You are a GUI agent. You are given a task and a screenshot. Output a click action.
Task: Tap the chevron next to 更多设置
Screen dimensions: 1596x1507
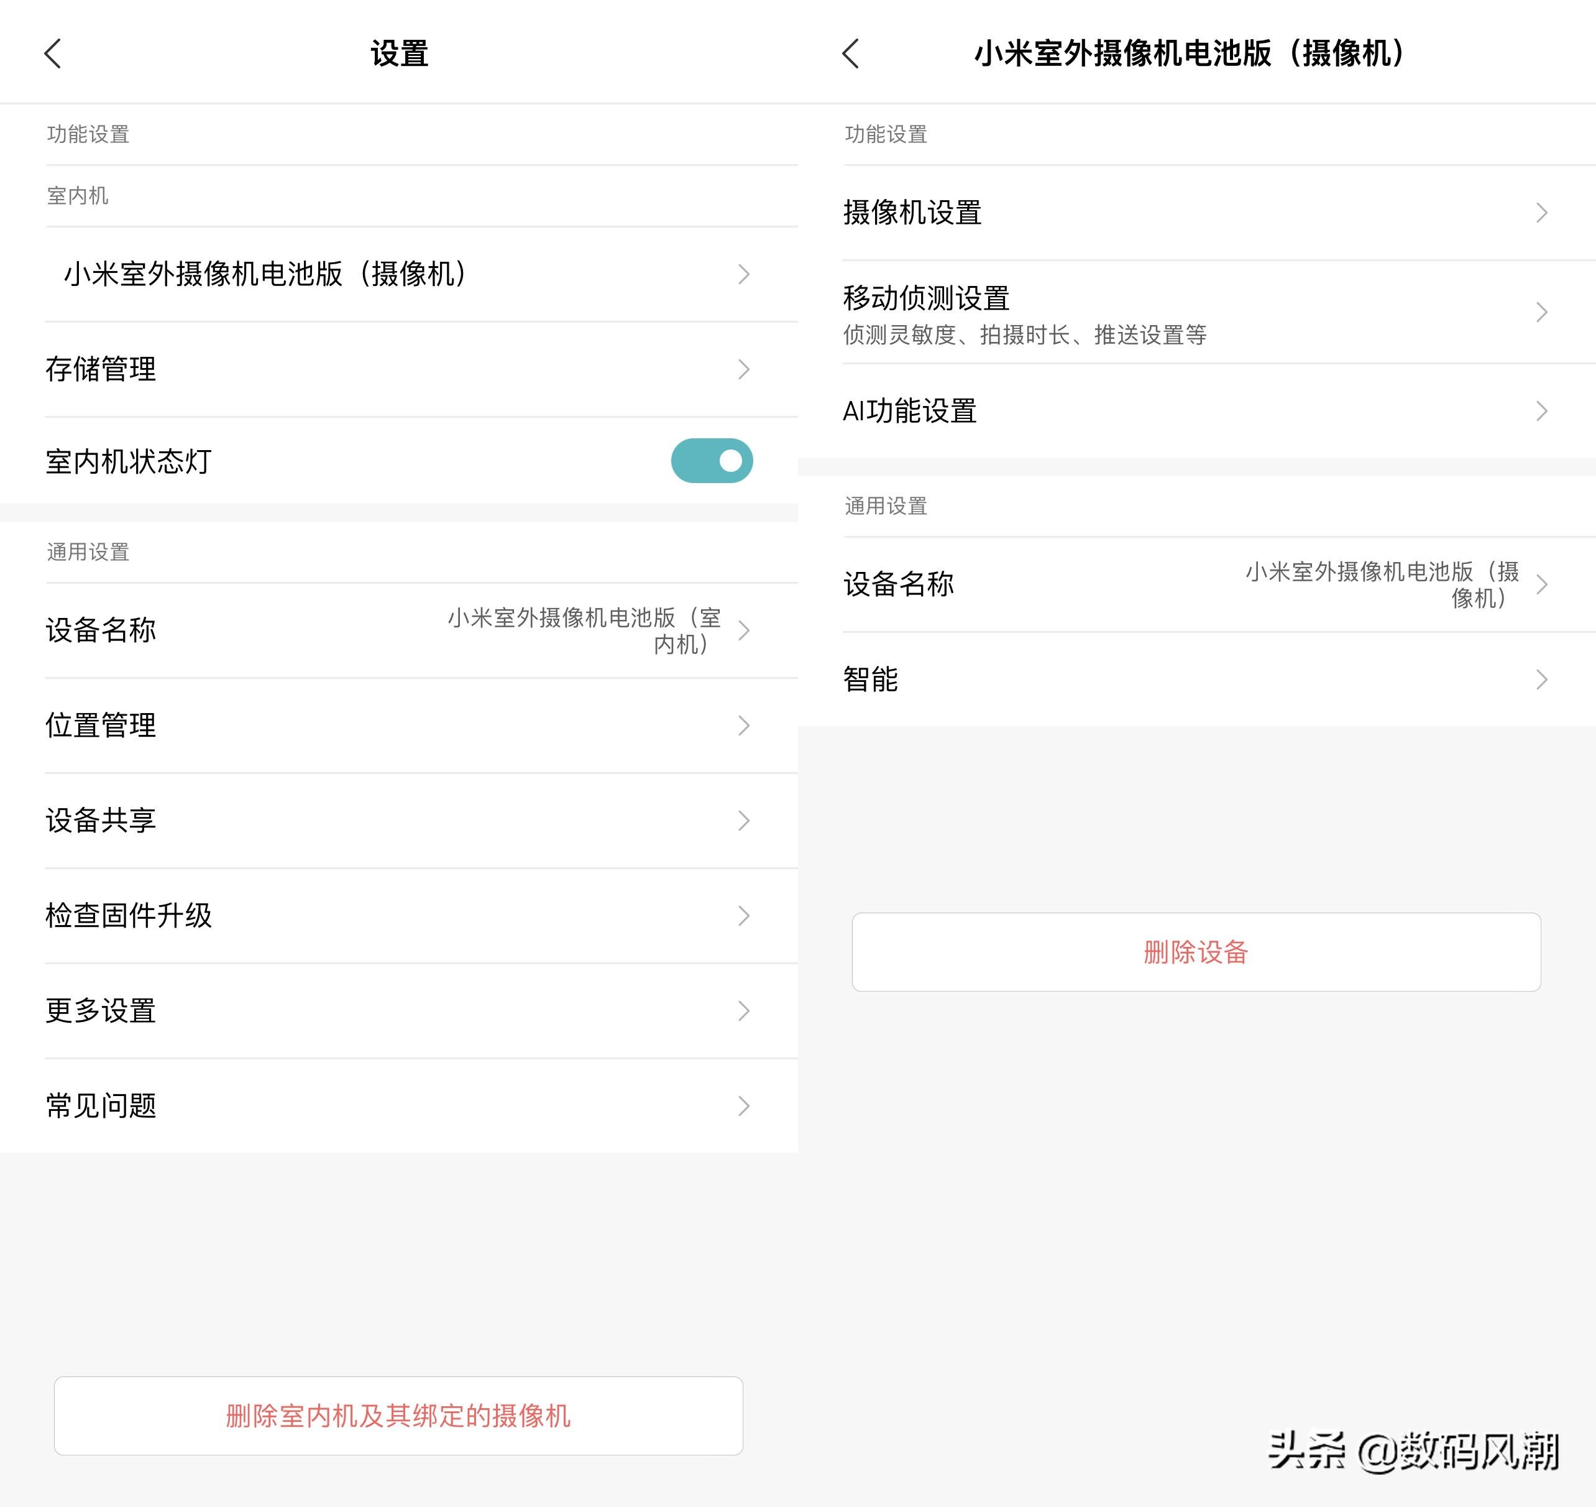(744, 1010)
